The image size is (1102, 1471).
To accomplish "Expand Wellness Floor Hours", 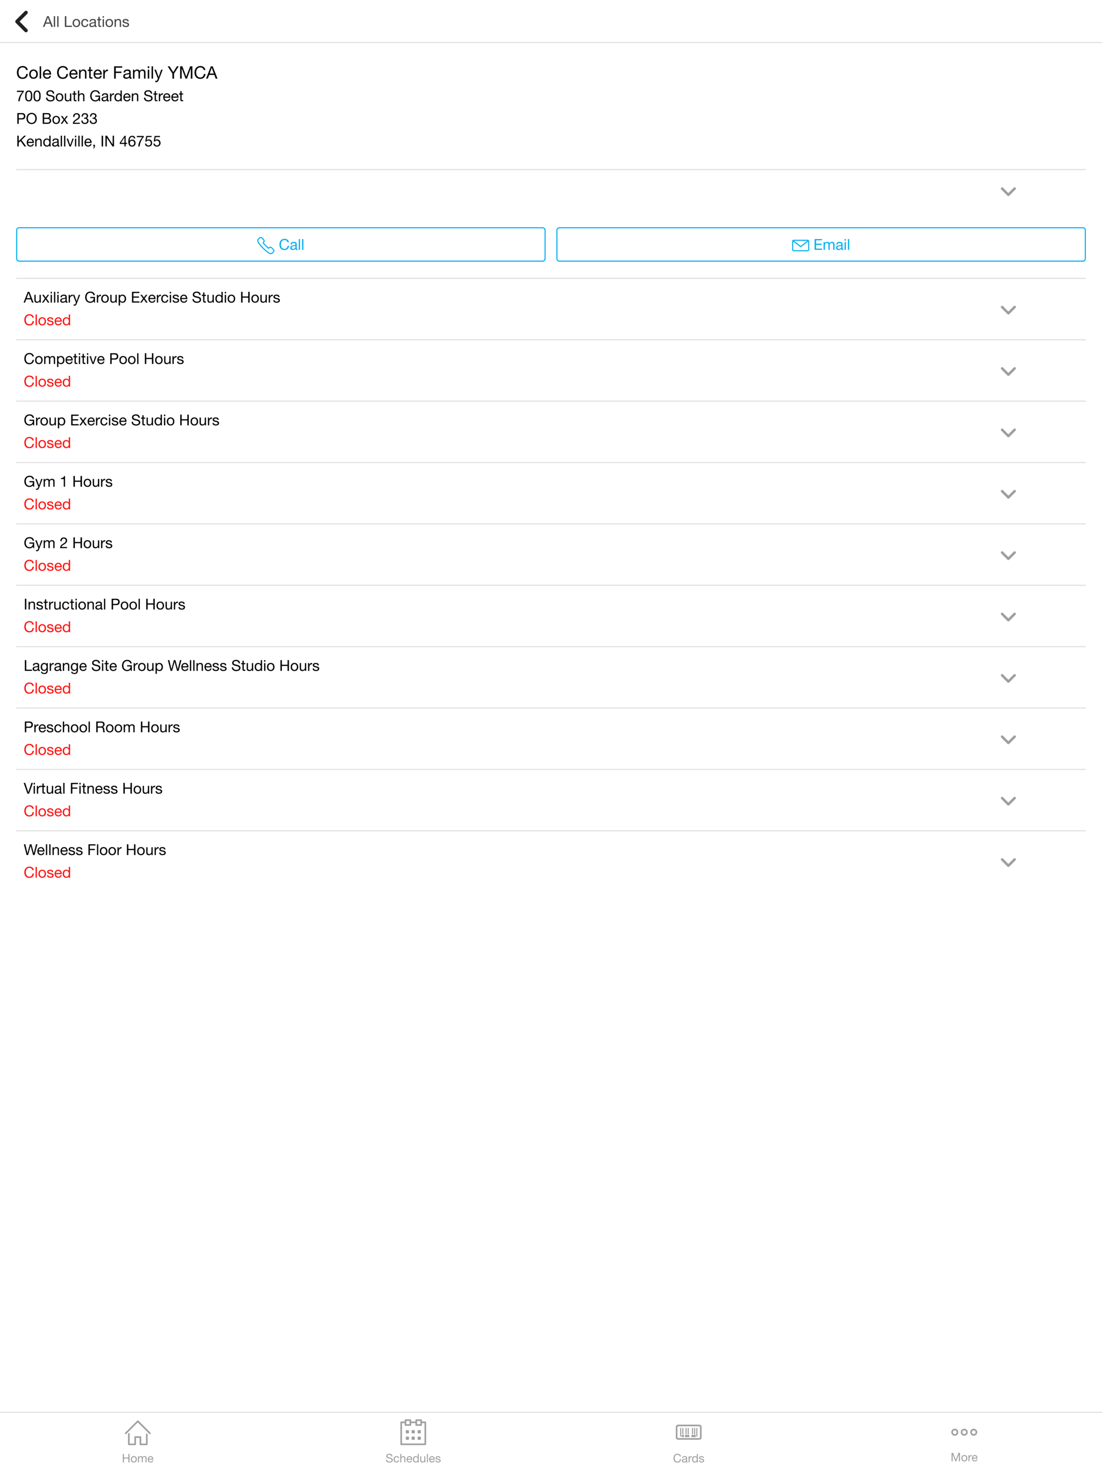I will (x=1008, y=863).
